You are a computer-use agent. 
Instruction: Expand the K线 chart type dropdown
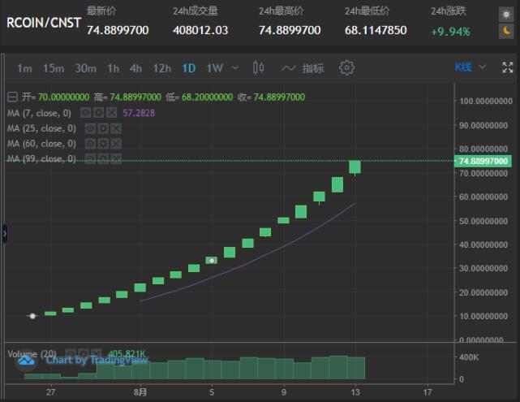pos(471,67)
